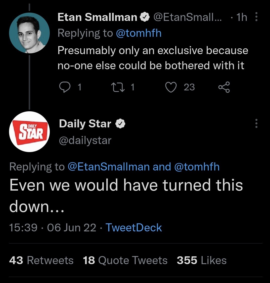Share Etan Smallman's tweet
Screen dimensions: 270x283
(x=224, y=87)
